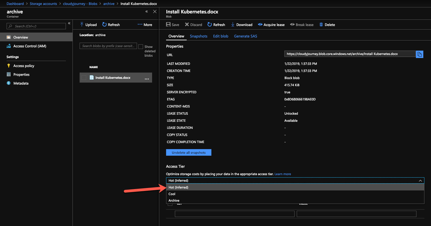Image resolution: width=431 pixels, height=226 pixels.
Task: Go to Dashboard breadcrumb
Action: click(x=15, y=4)
